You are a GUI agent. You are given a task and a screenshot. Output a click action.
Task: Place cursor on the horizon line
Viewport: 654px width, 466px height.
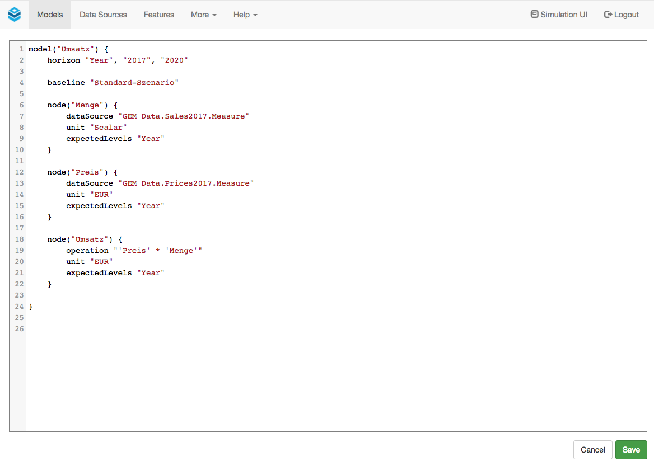(x=118, y=60)
